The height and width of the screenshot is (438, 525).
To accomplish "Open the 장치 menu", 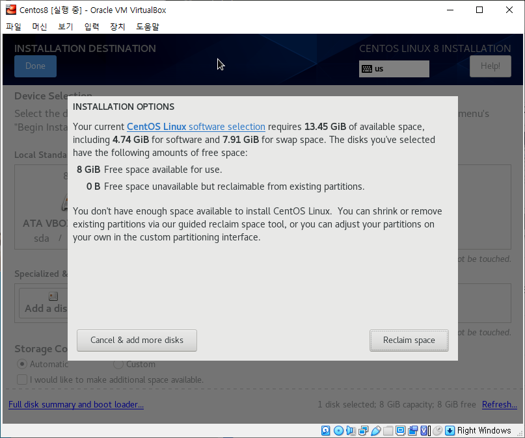I will click(118, 27).
